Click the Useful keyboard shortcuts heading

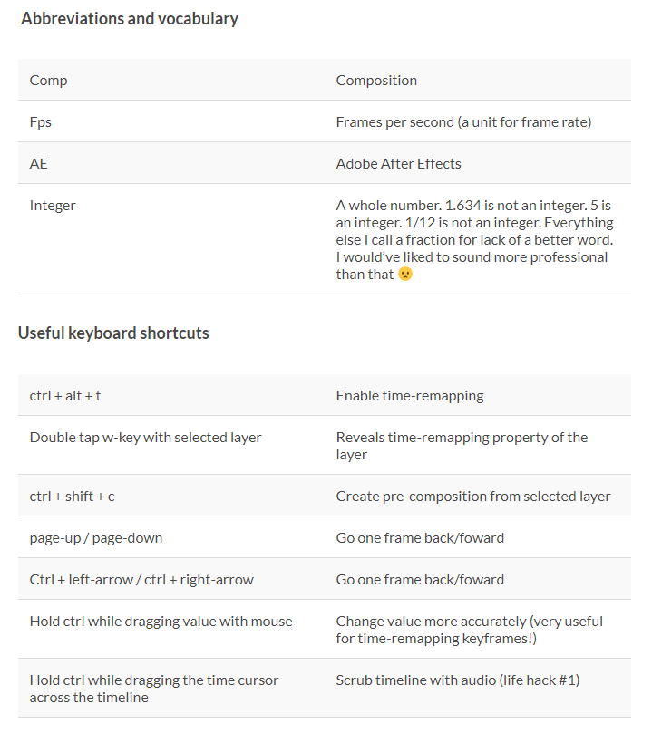[x=113, y=333]
